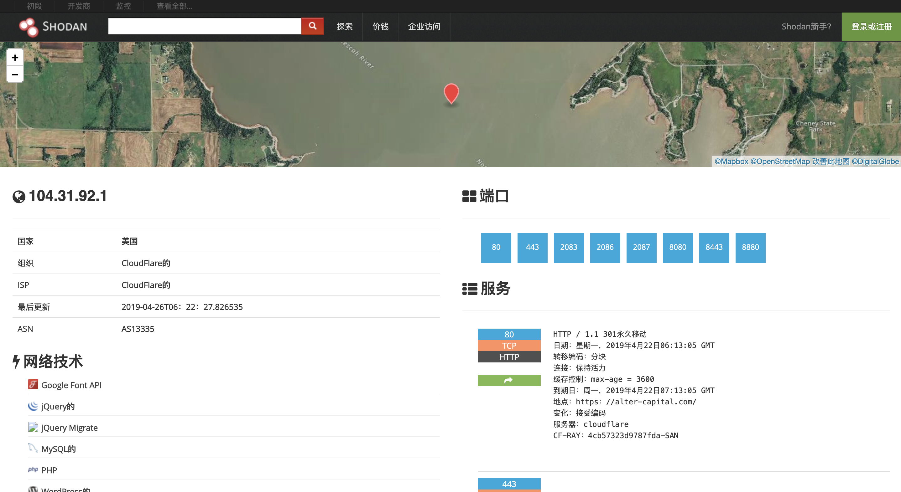Click the MySQL dolphin icon
The image size is (901, 492).
tap(33, 449)
